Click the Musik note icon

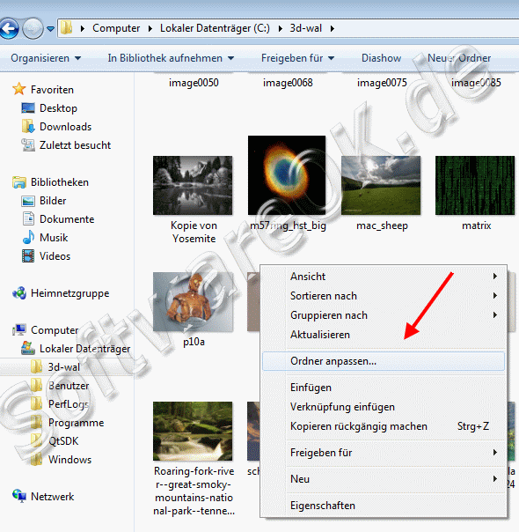click(x=28, y=237)
